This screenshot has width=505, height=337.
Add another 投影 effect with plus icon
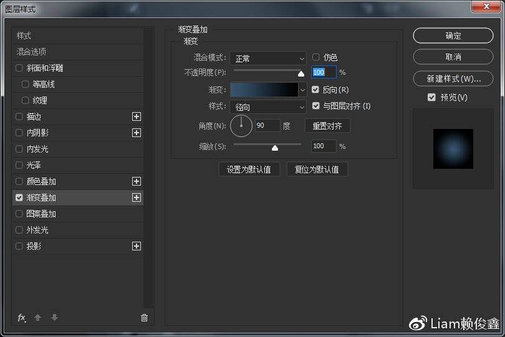tap(137, 246)
